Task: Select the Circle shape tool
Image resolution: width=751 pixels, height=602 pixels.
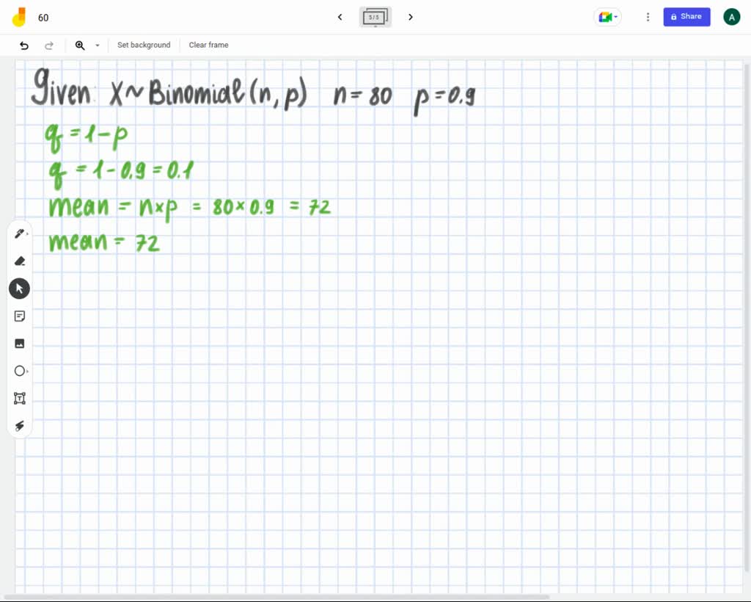Action: tap(20, 371)
